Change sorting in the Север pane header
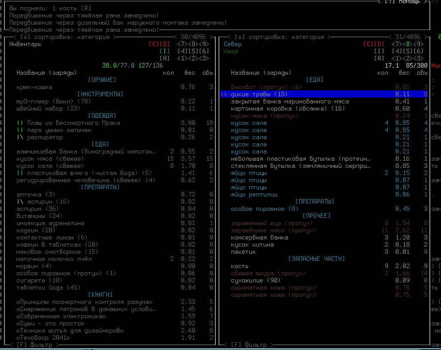The height and width of the screenshot is (350, 441). 279,37
